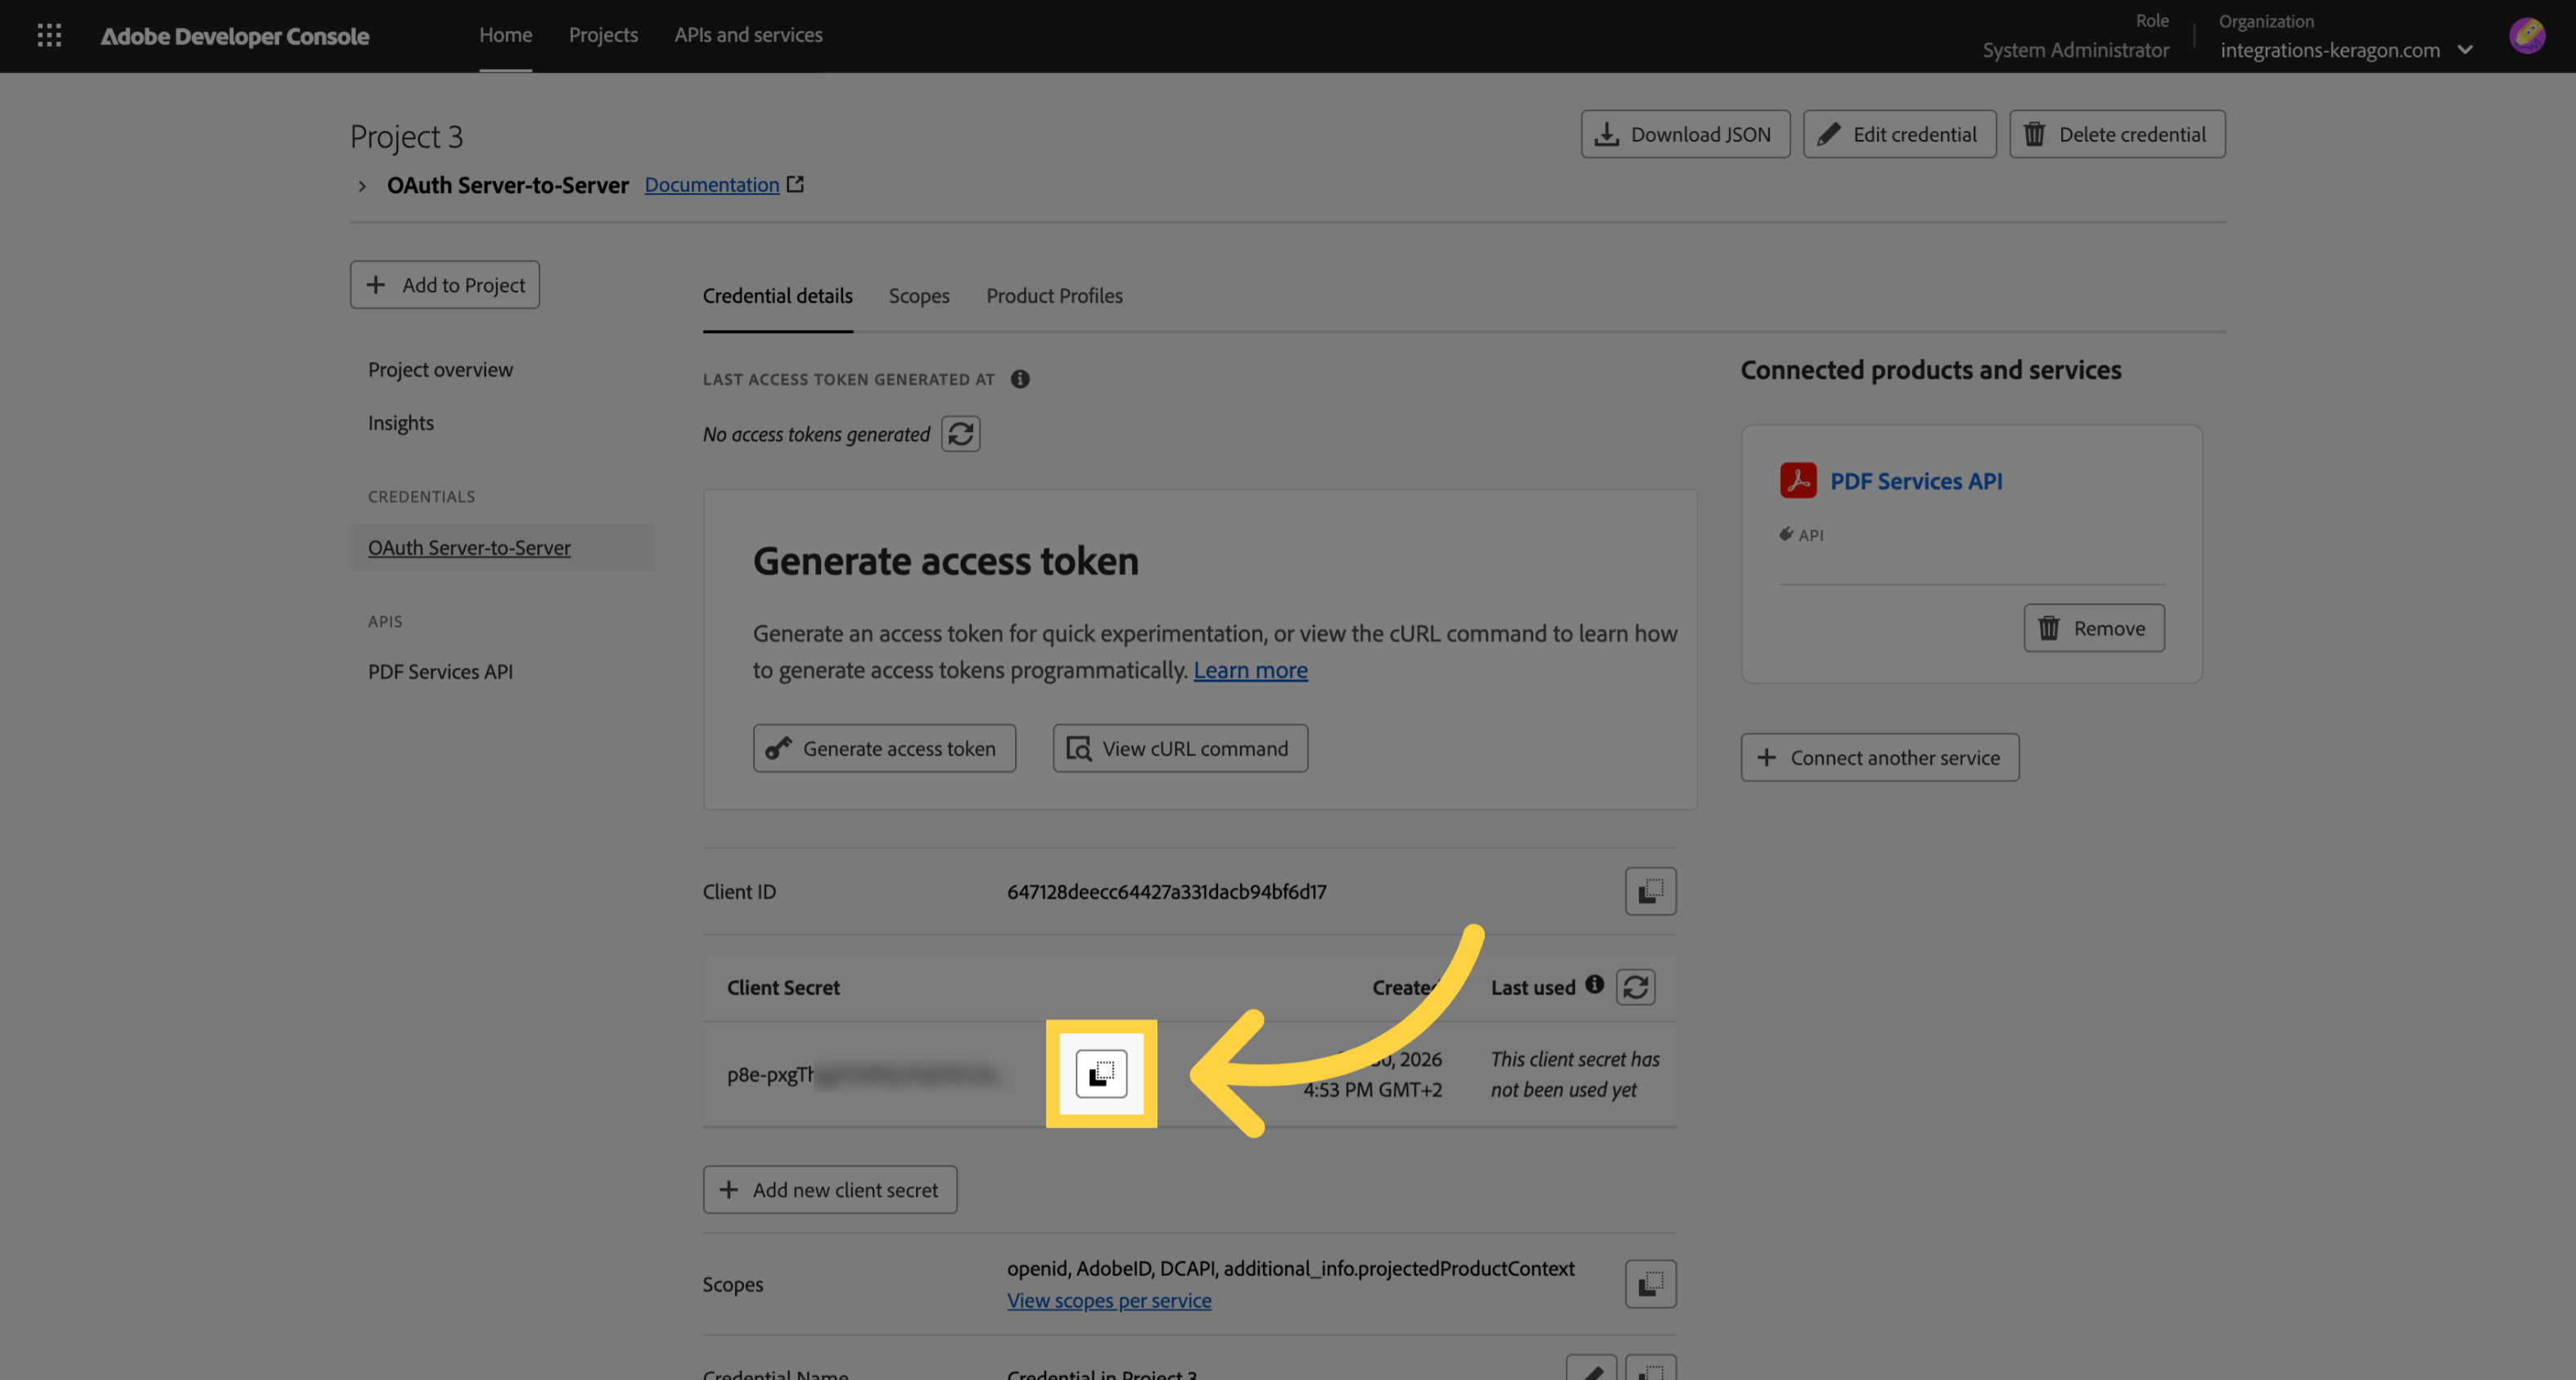The height and width of the screenshot is (1380, 2576).
Task: Expand the OAuth Server-to-Server breadcrumb chevron
Action: (x=362, y=186)
